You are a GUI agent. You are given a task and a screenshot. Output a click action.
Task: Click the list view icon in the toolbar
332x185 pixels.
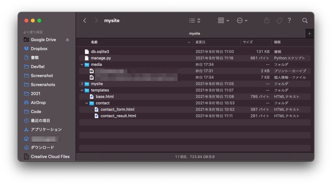[192, 20]
